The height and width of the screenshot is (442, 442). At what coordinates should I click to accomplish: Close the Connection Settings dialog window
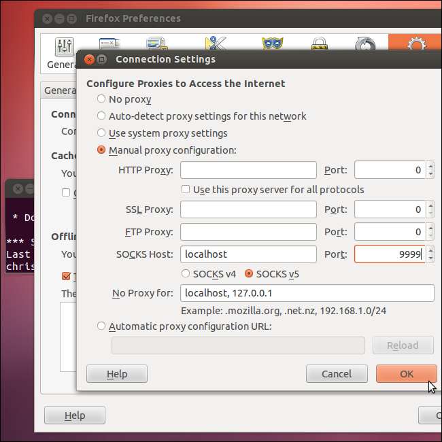(89, 59)
